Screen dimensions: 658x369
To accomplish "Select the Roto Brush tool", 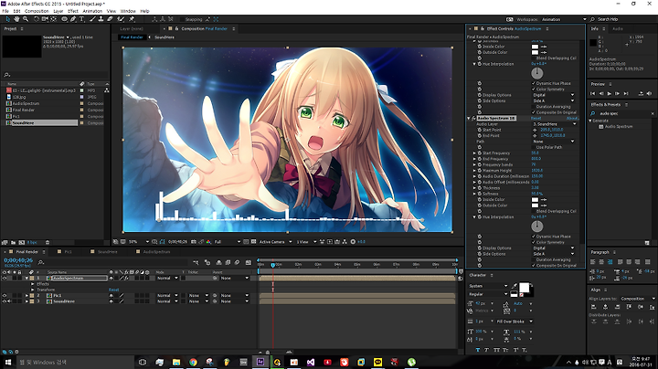I will [x=121, y=19].
